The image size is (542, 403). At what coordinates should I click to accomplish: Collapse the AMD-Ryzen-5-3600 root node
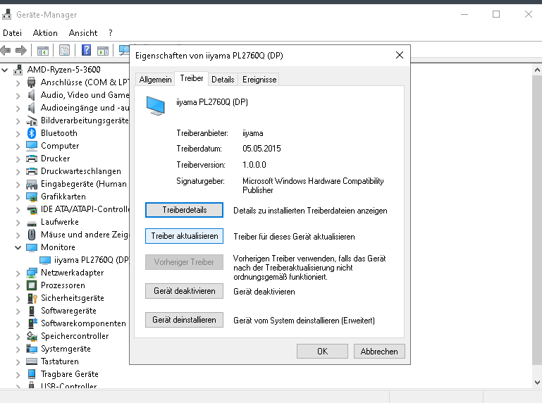tap(5, 70)
